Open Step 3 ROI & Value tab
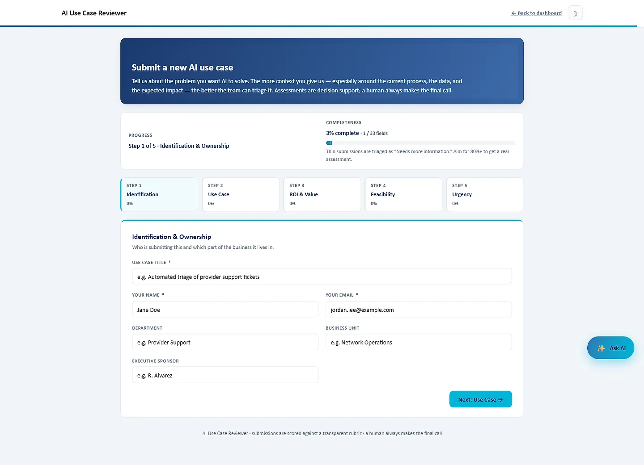This screenshot has height=465, width=644. point(322,195)
